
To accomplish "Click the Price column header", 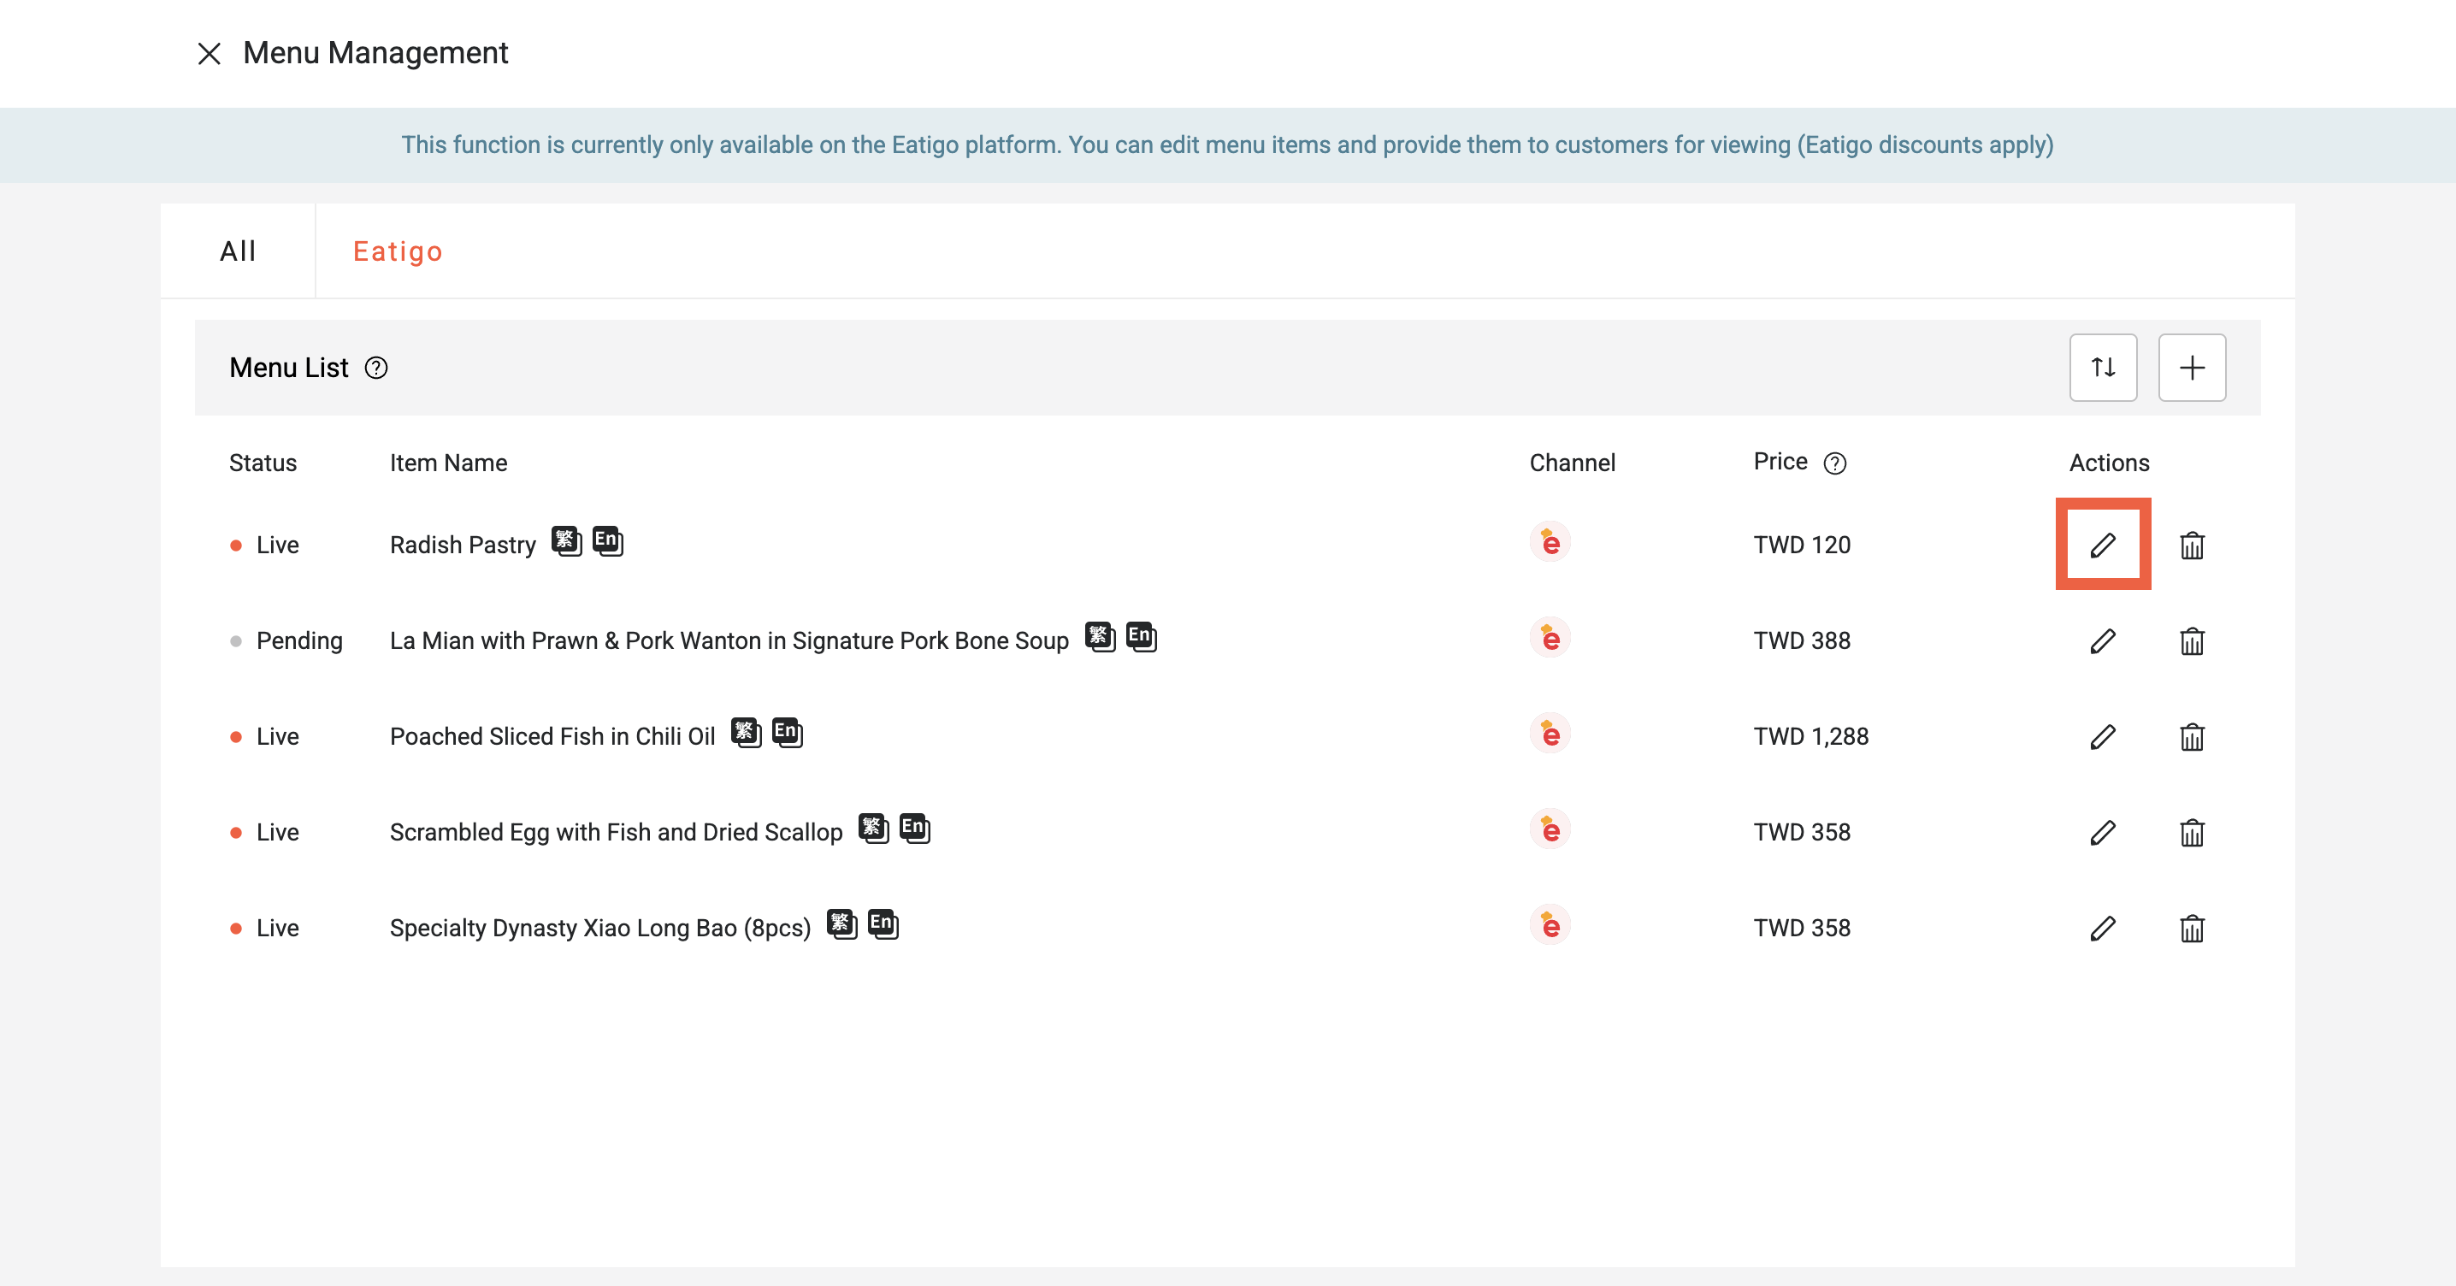I will point(1780,463).
